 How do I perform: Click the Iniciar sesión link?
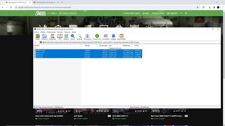158,13
